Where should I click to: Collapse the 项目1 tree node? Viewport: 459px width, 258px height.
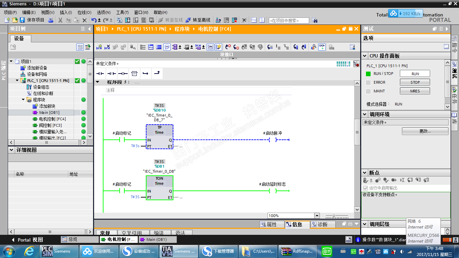point(11,61)
